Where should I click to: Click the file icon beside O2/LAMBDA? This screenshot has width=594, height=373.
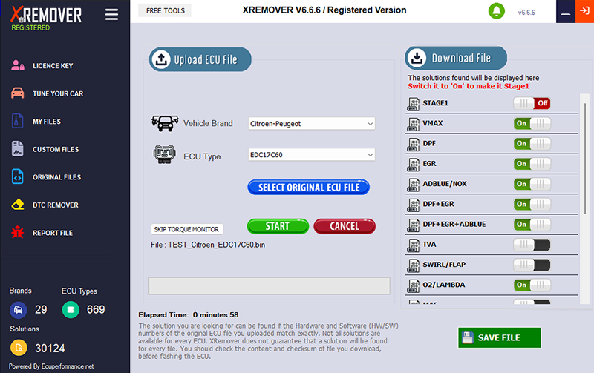pos(413,285)
